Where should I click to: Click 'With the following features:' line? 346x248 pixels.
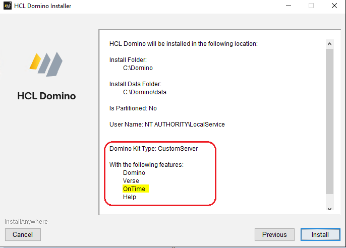point(146,165)
